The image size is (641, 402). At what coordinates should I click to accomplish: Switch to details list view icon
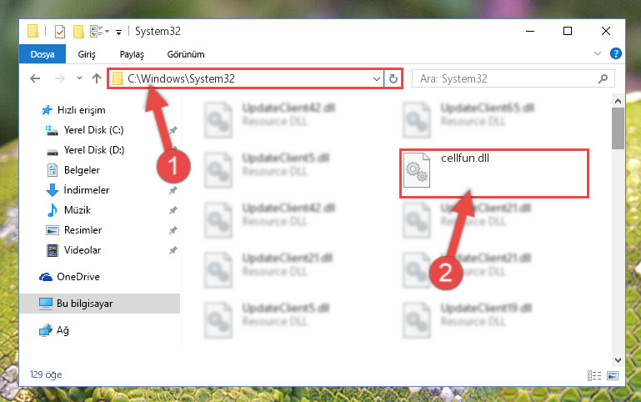click(594, 375)
